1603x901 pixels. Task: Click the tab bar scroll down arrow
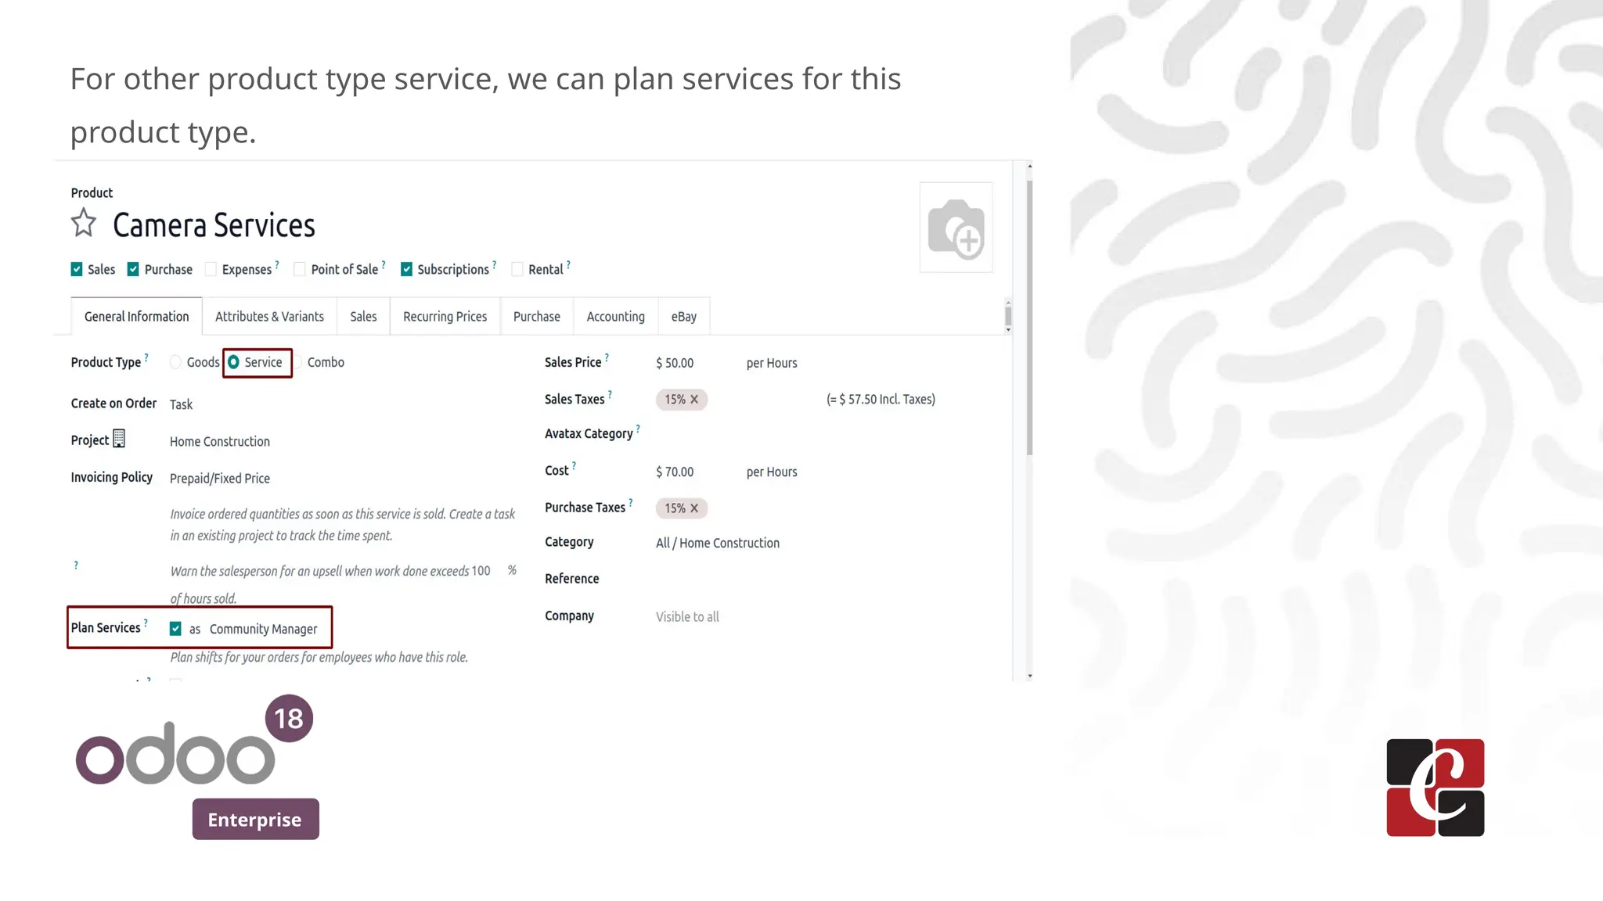tap(1008, 330)
